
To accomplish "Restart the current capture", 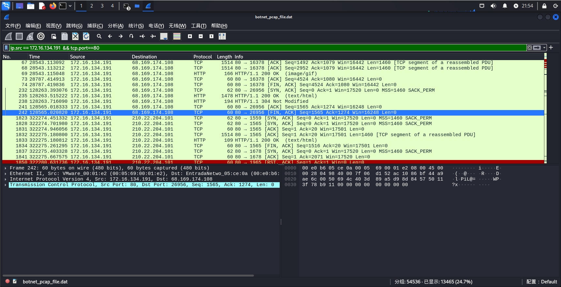I will [x=30, y=36].
